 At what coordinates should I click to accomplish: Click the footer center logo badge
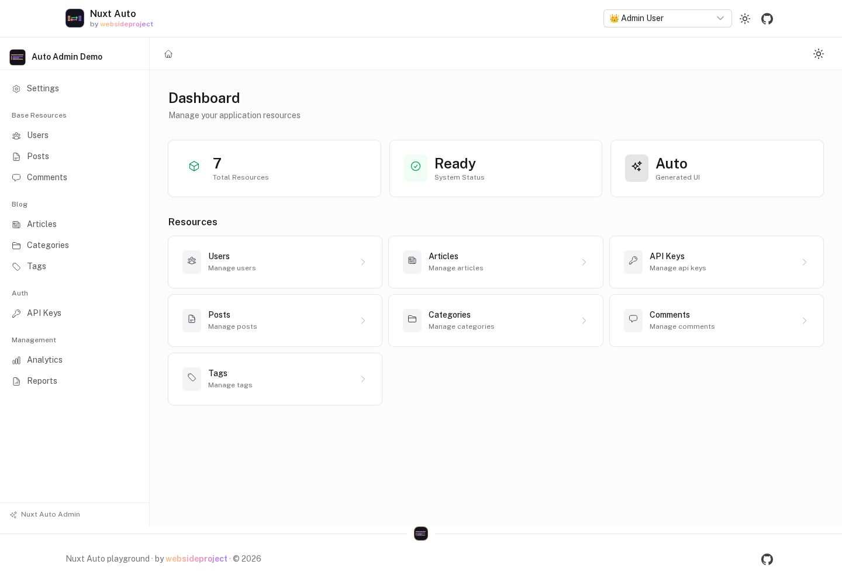(x=421, y=534)
